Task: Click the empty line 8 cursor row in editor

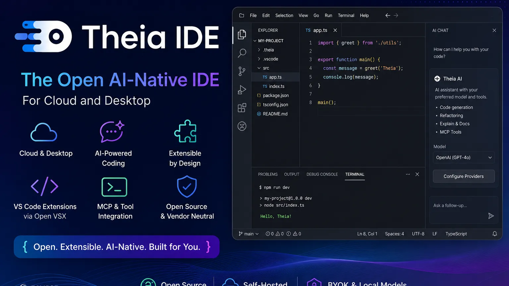Action: [371, 111]
